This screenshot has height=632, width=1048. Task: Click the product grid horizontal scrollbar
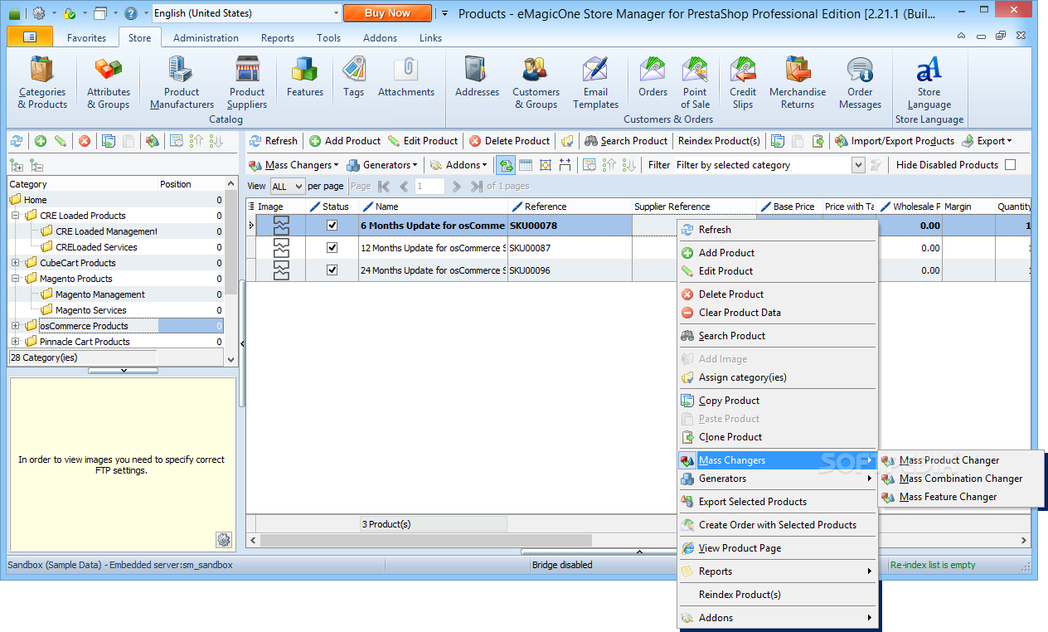point(425,540)
